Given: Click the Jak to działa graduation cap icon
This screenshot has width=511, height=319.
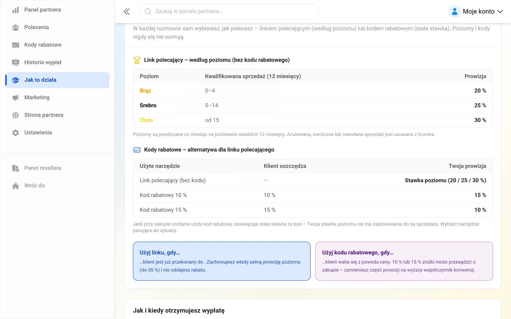Looking at the screenshot, I should tap(16, 80).
